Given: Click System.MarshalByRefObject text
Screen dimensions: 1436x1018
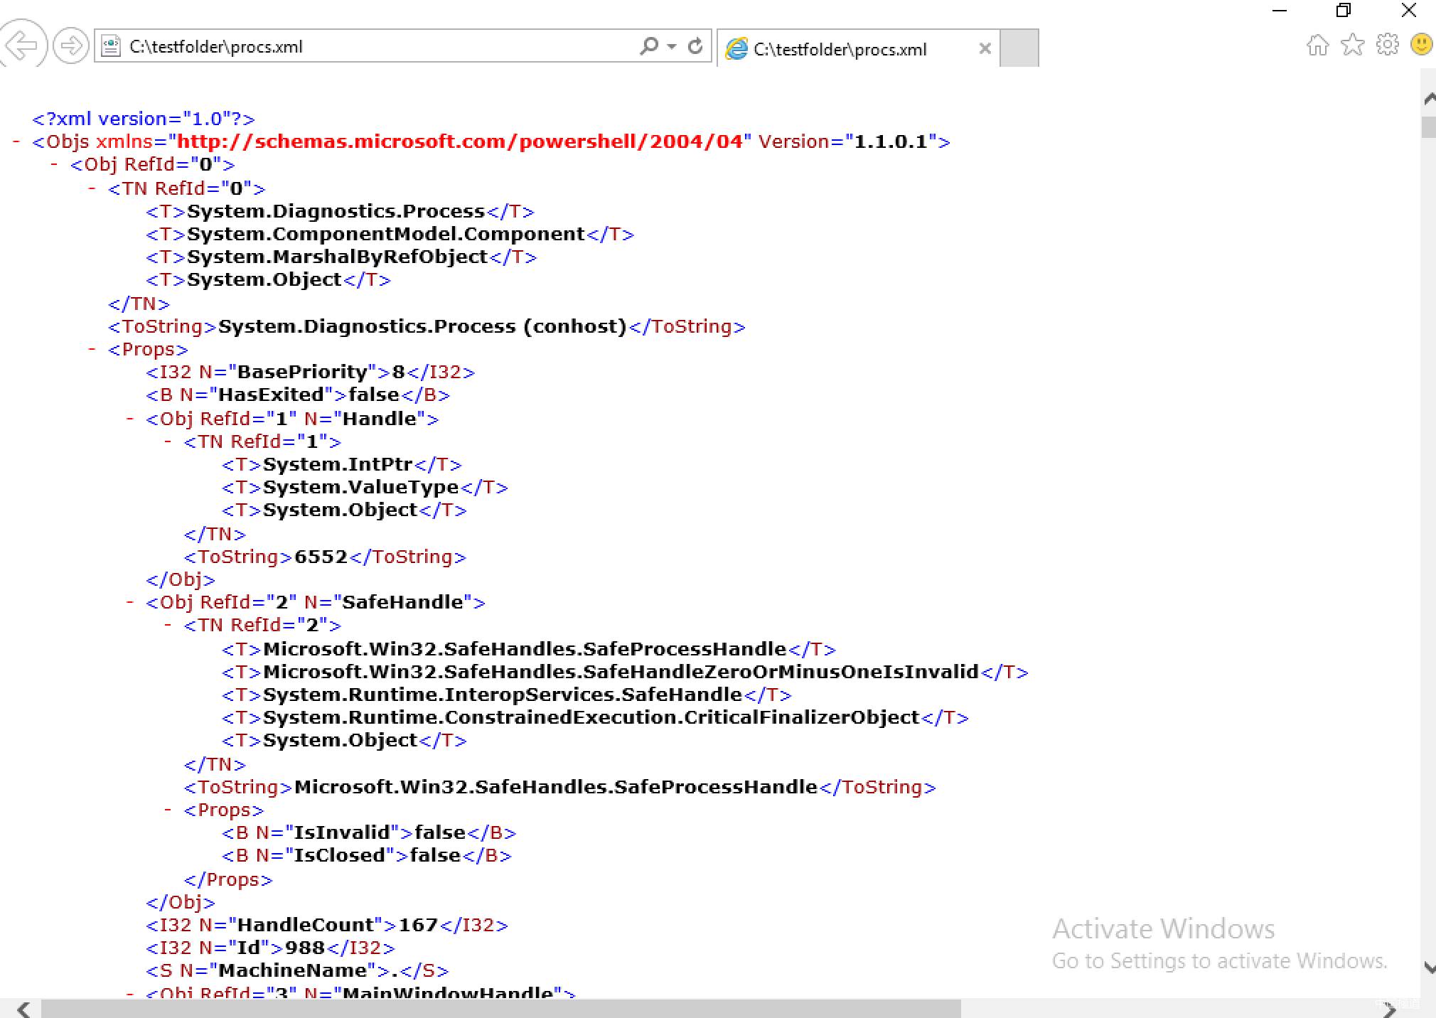Looking at the screenshot, I should click(337, 257).
